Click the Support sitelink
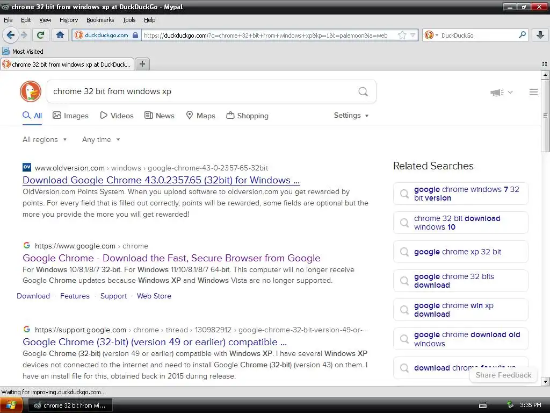Image resolution: width=550 pixels, height=413 pixels. pyautogui.click(x=113, y=296)
